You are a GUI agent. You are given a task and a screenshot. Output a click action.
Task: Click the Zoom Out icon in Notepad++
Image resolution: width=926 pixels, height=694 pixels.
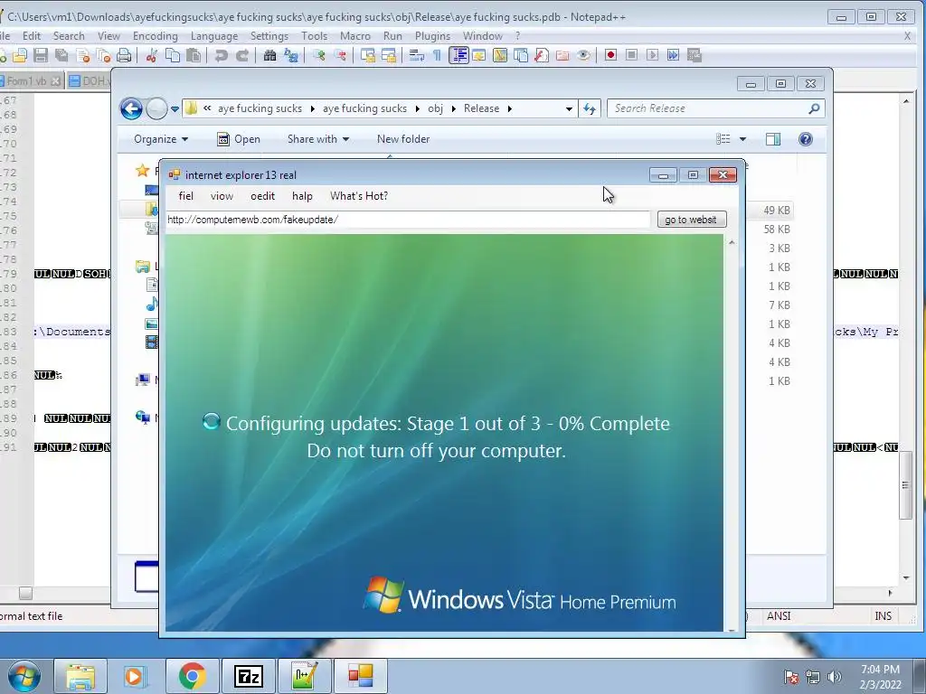(340, 55)
